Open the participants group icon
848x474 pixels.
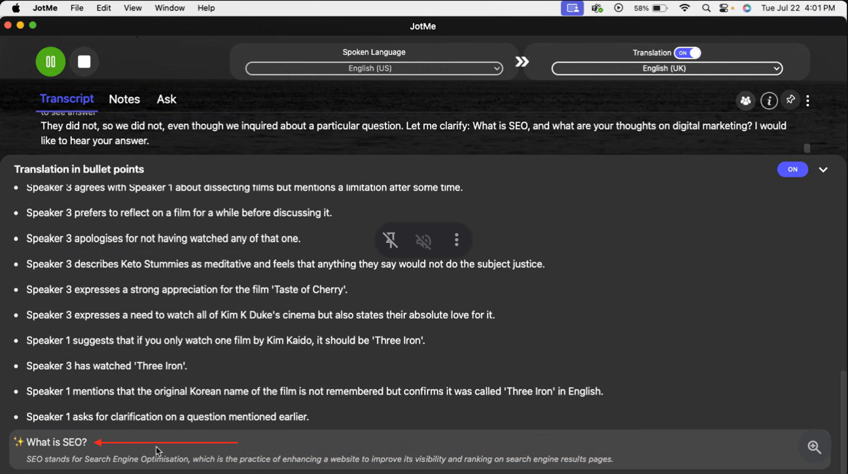click(x=746, y=100)
